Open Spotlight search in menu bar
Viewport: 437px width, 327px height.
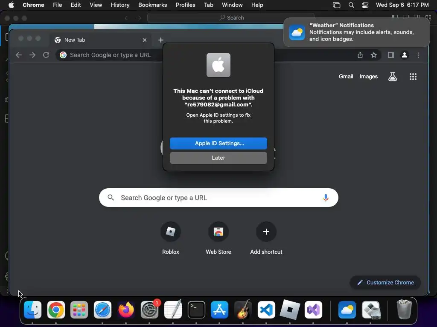tap(351, 5)
